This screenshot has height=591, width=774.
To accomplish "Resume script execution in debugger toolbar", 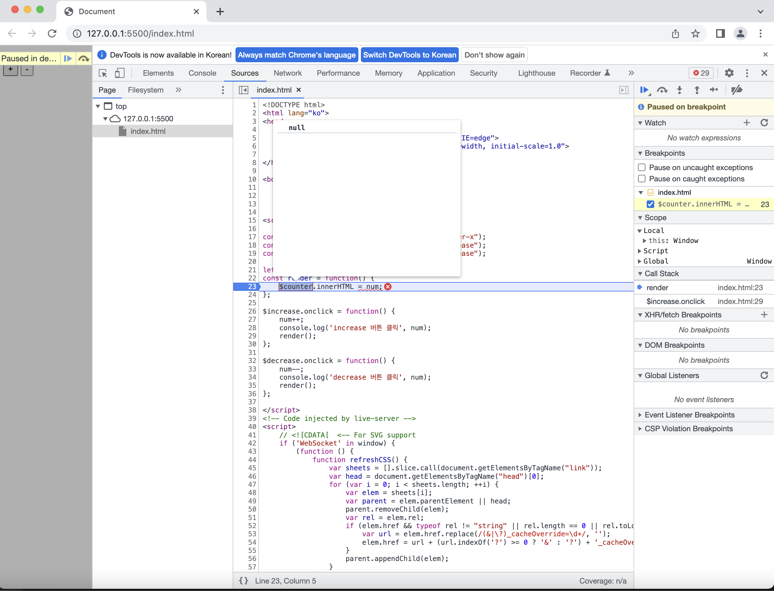I will pos(644,90).
